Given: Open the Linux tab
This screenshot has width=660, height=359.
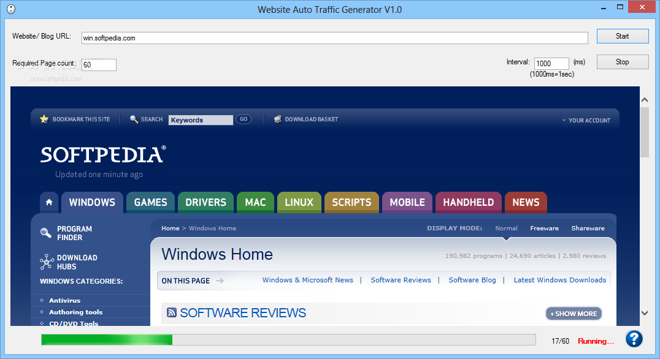Looking at the screenshot, I should pyautogui.click(x=299, y=202).
